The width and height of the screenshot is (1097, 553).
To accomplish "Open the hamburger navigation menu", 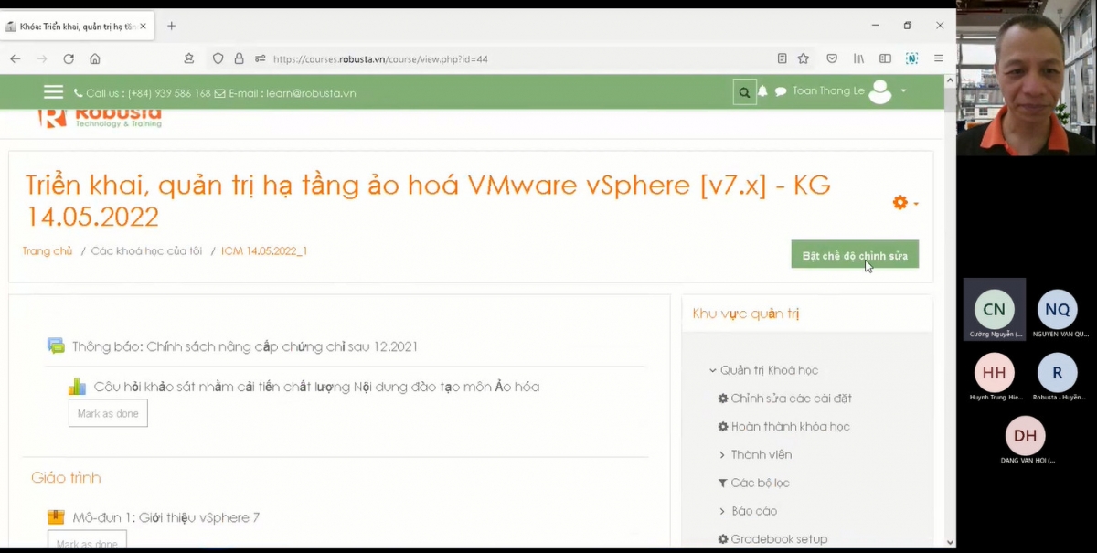I will click(53, 92).
